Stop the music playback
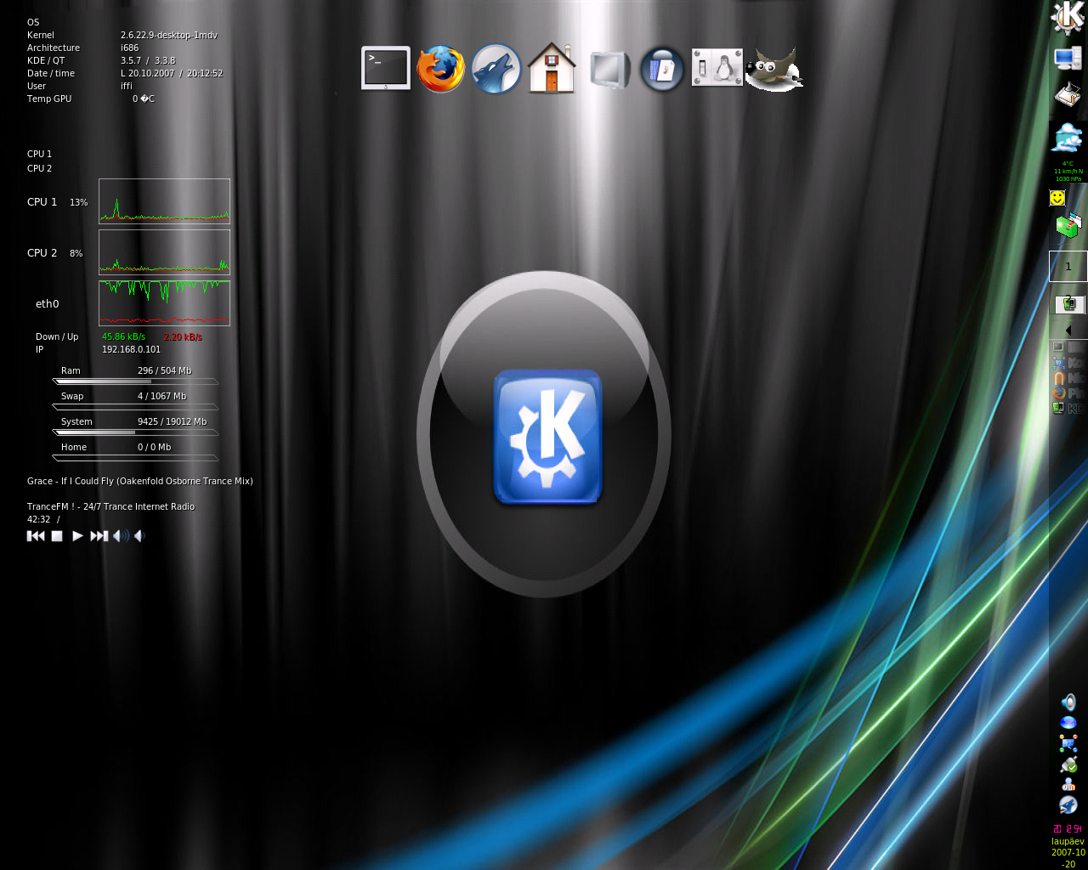Image resolution: width=1088 pixels, height=870 pixels. pos(57,536)
